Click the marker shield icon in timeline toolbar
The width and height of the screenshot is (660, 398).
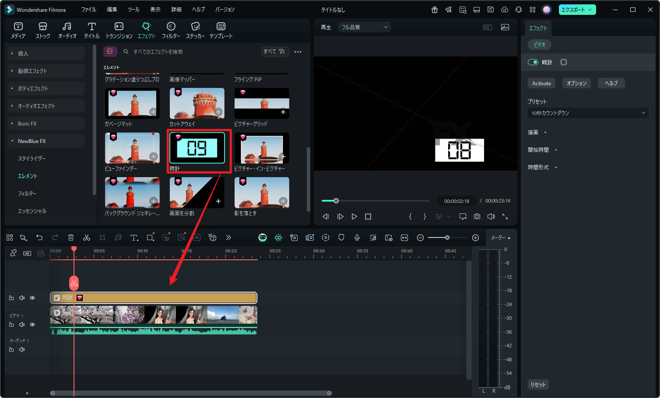341,237
